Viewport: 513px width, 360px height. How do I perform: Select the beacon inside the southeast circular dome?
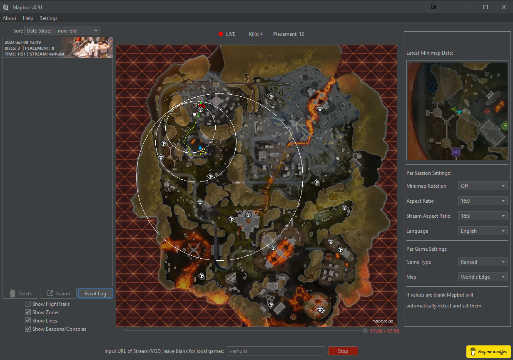click(321, 310)
